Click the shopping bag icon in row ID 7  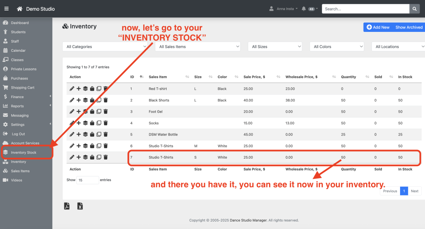point(92,157)
